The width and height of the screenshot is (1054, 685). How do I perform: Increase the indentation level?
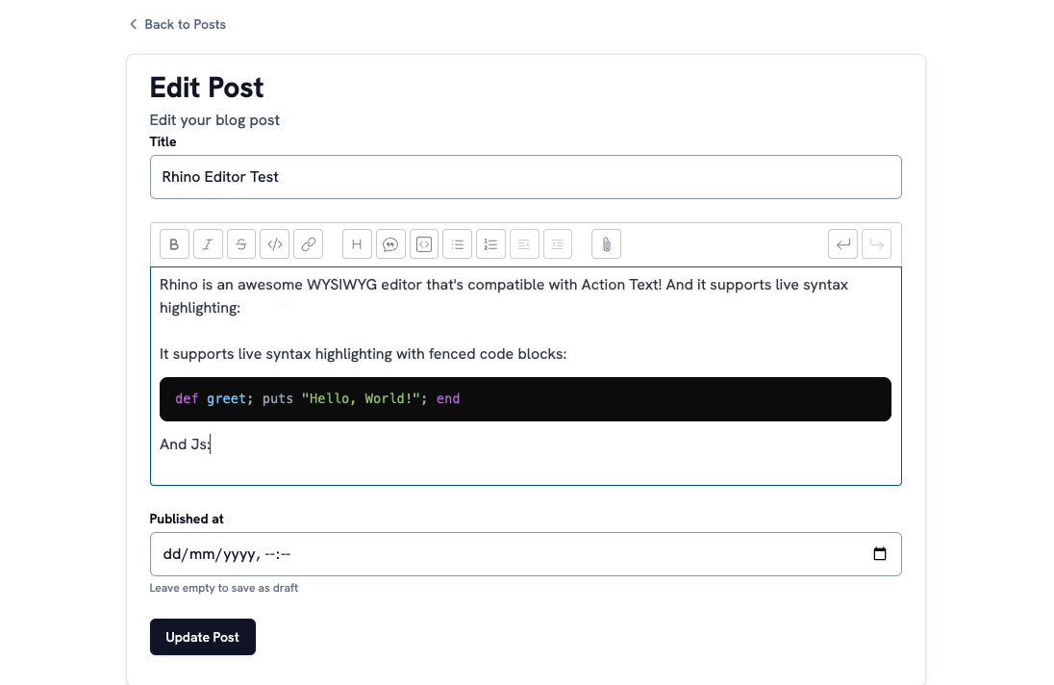point(558,244)
